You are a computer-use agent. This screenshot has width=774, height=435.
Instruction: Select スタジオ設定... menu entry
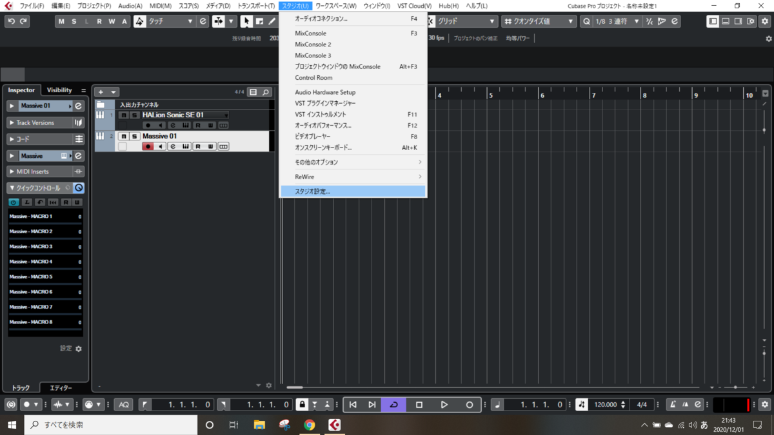(353, 191)
